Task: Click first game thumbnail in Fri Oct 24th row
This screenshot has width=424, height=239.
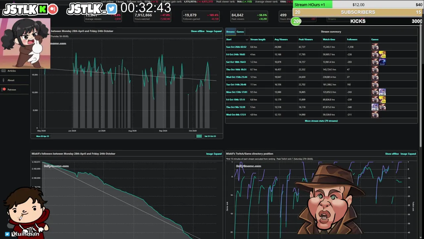Action: click(x=375, y=54)
